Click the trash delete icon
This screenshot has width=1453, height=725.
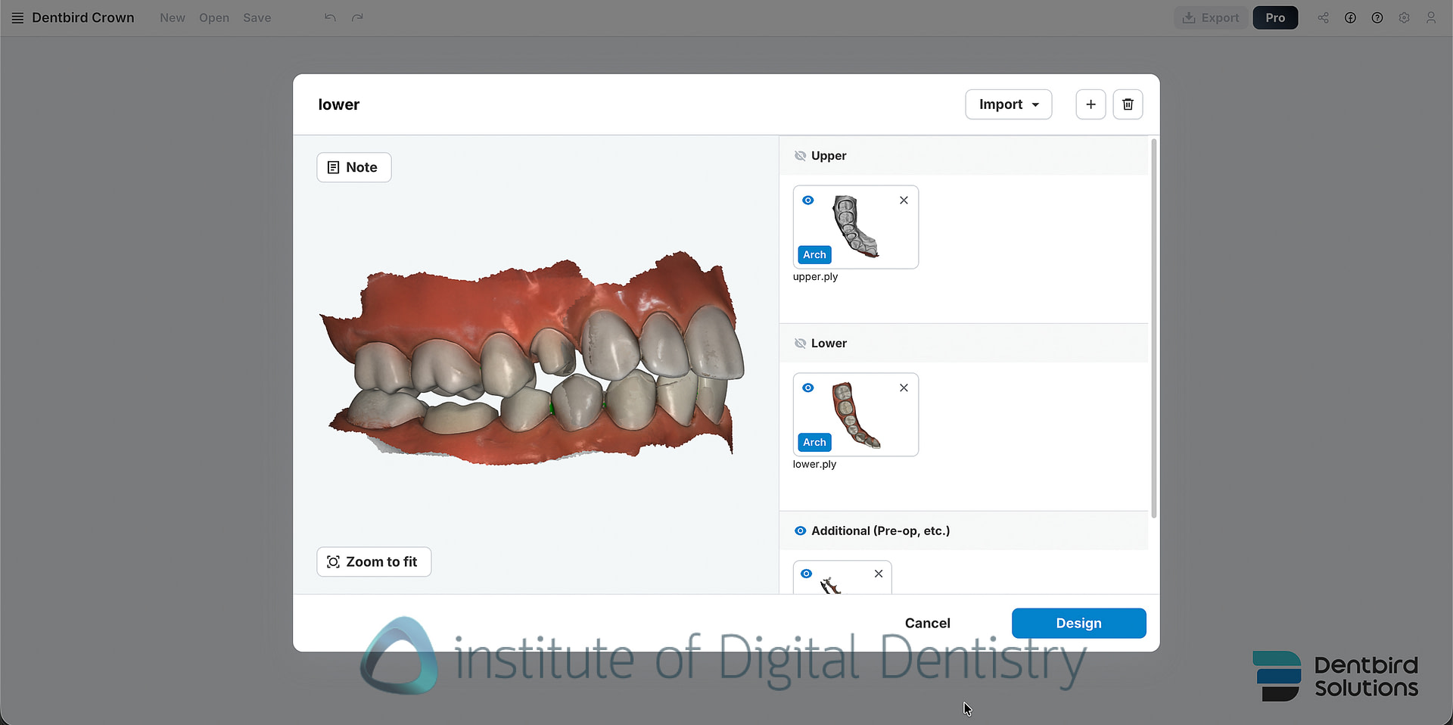coord(1128,104)
